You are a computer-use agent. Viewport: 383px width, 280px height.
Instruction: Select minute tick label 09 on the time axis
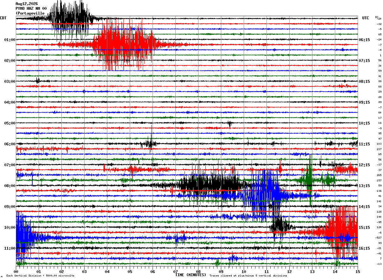(221, 271)
